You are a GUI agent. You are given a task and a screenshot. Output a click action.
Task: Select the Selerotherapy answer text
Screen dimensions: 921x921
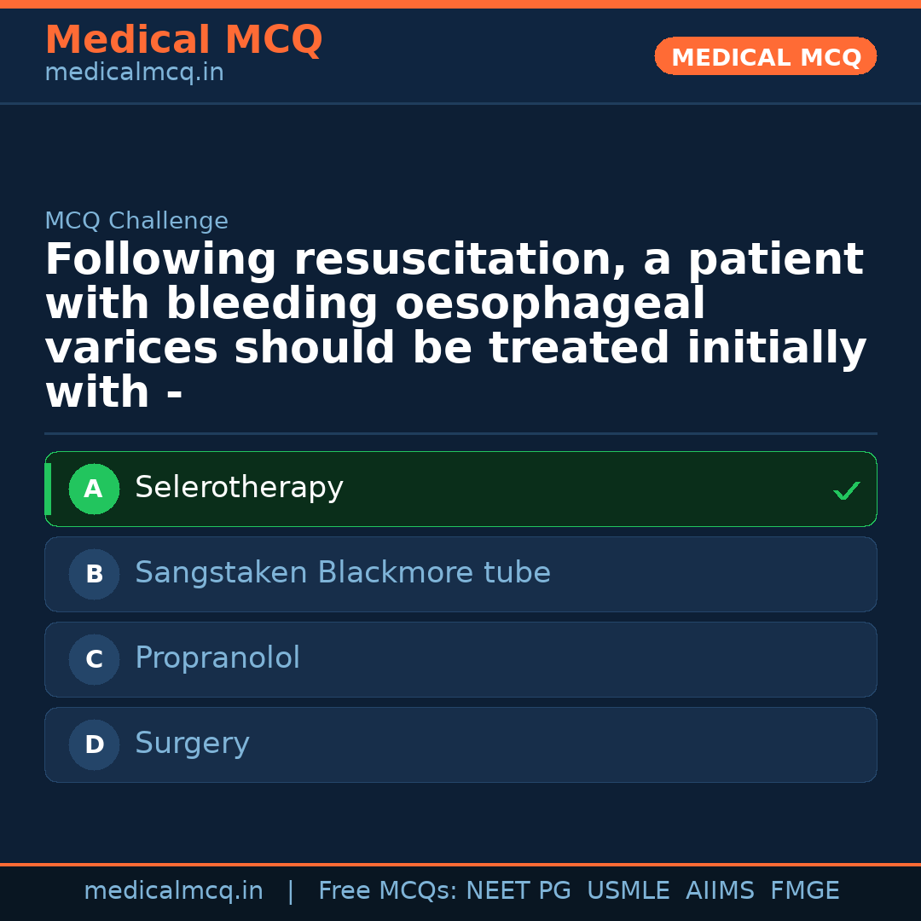(x=239, y=488)
